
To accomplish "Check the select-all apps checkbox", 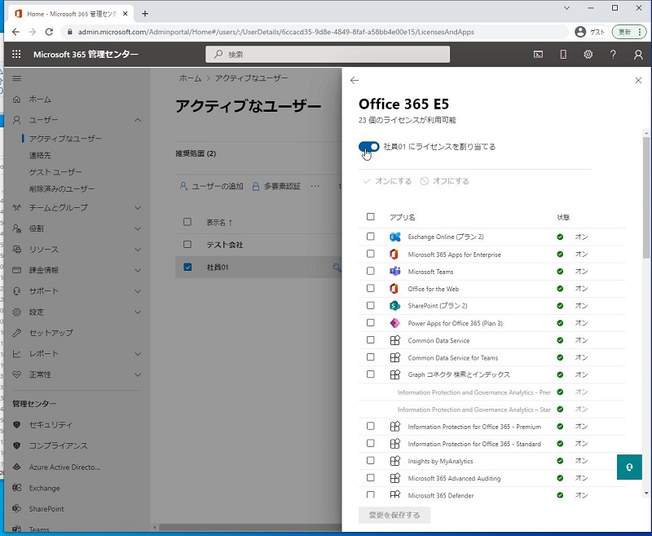I will click(x=371, y=216).
